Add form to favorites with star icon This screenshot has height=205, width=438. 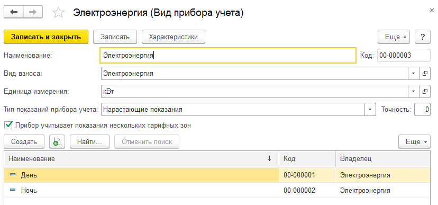click(58, 13)
